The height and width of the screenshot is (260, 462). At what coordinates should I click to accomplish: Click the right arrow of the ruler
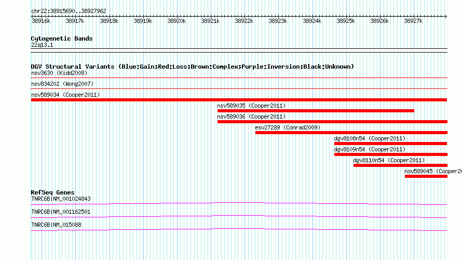446,16
